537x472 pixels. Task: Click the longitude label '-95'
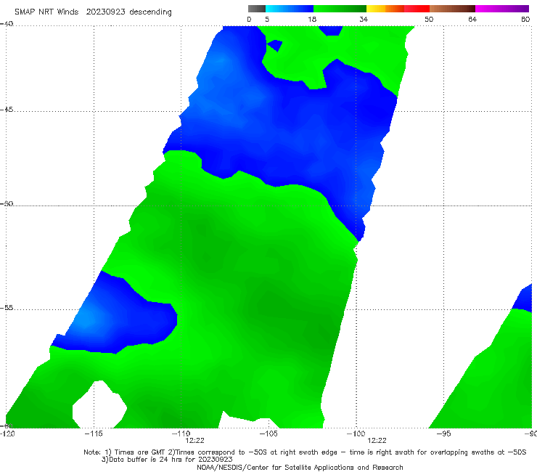pos(443,434)
